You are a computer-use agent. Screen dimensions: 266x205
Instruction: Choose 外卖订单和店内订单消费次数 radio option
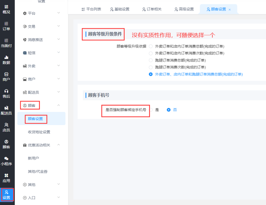(x=151, y=53)
